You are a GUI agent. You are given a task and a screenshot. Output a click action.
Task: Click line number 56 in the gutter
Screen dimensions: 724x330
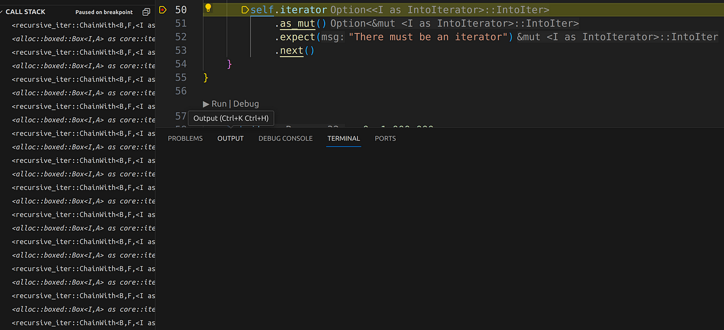pyautogui.click(x=180, y=91)
